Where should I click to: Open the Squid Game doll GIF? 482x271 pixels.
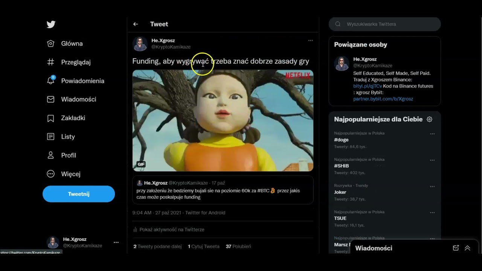pyautogui.click(x=223, y=120)
